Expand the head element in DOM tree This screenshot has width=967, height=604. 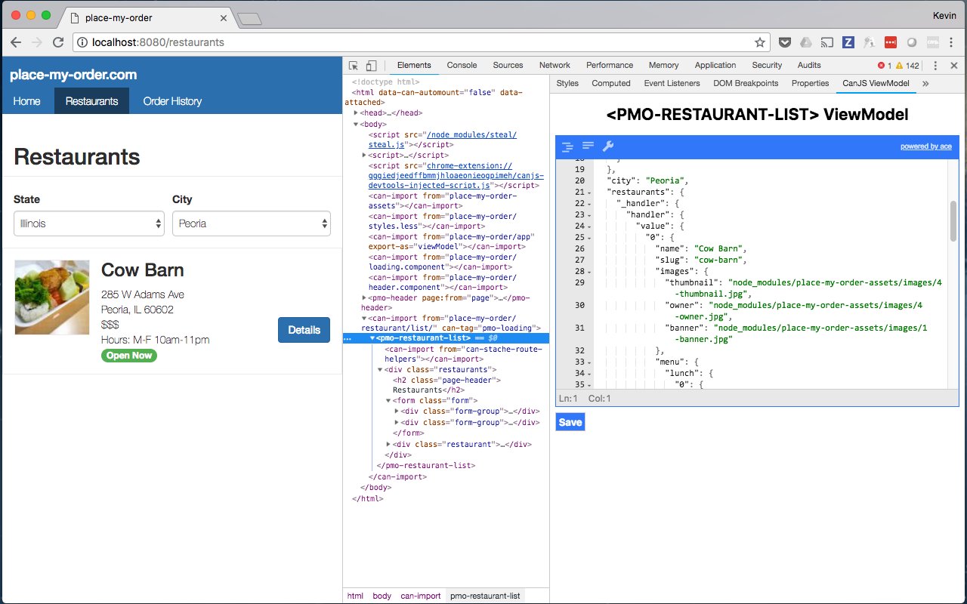(356, 113)
